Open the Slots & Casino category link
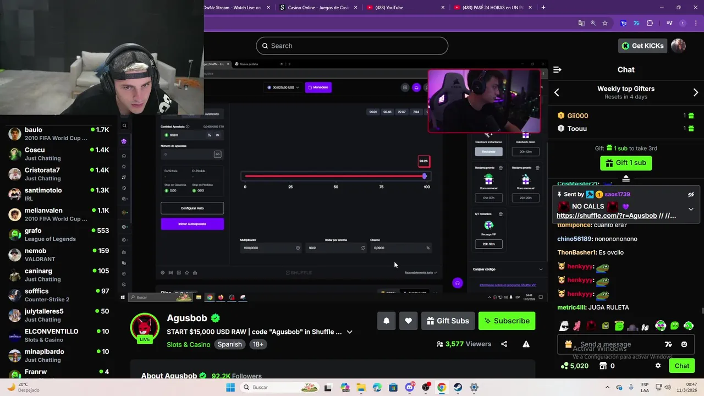 [x=189, y=344]
